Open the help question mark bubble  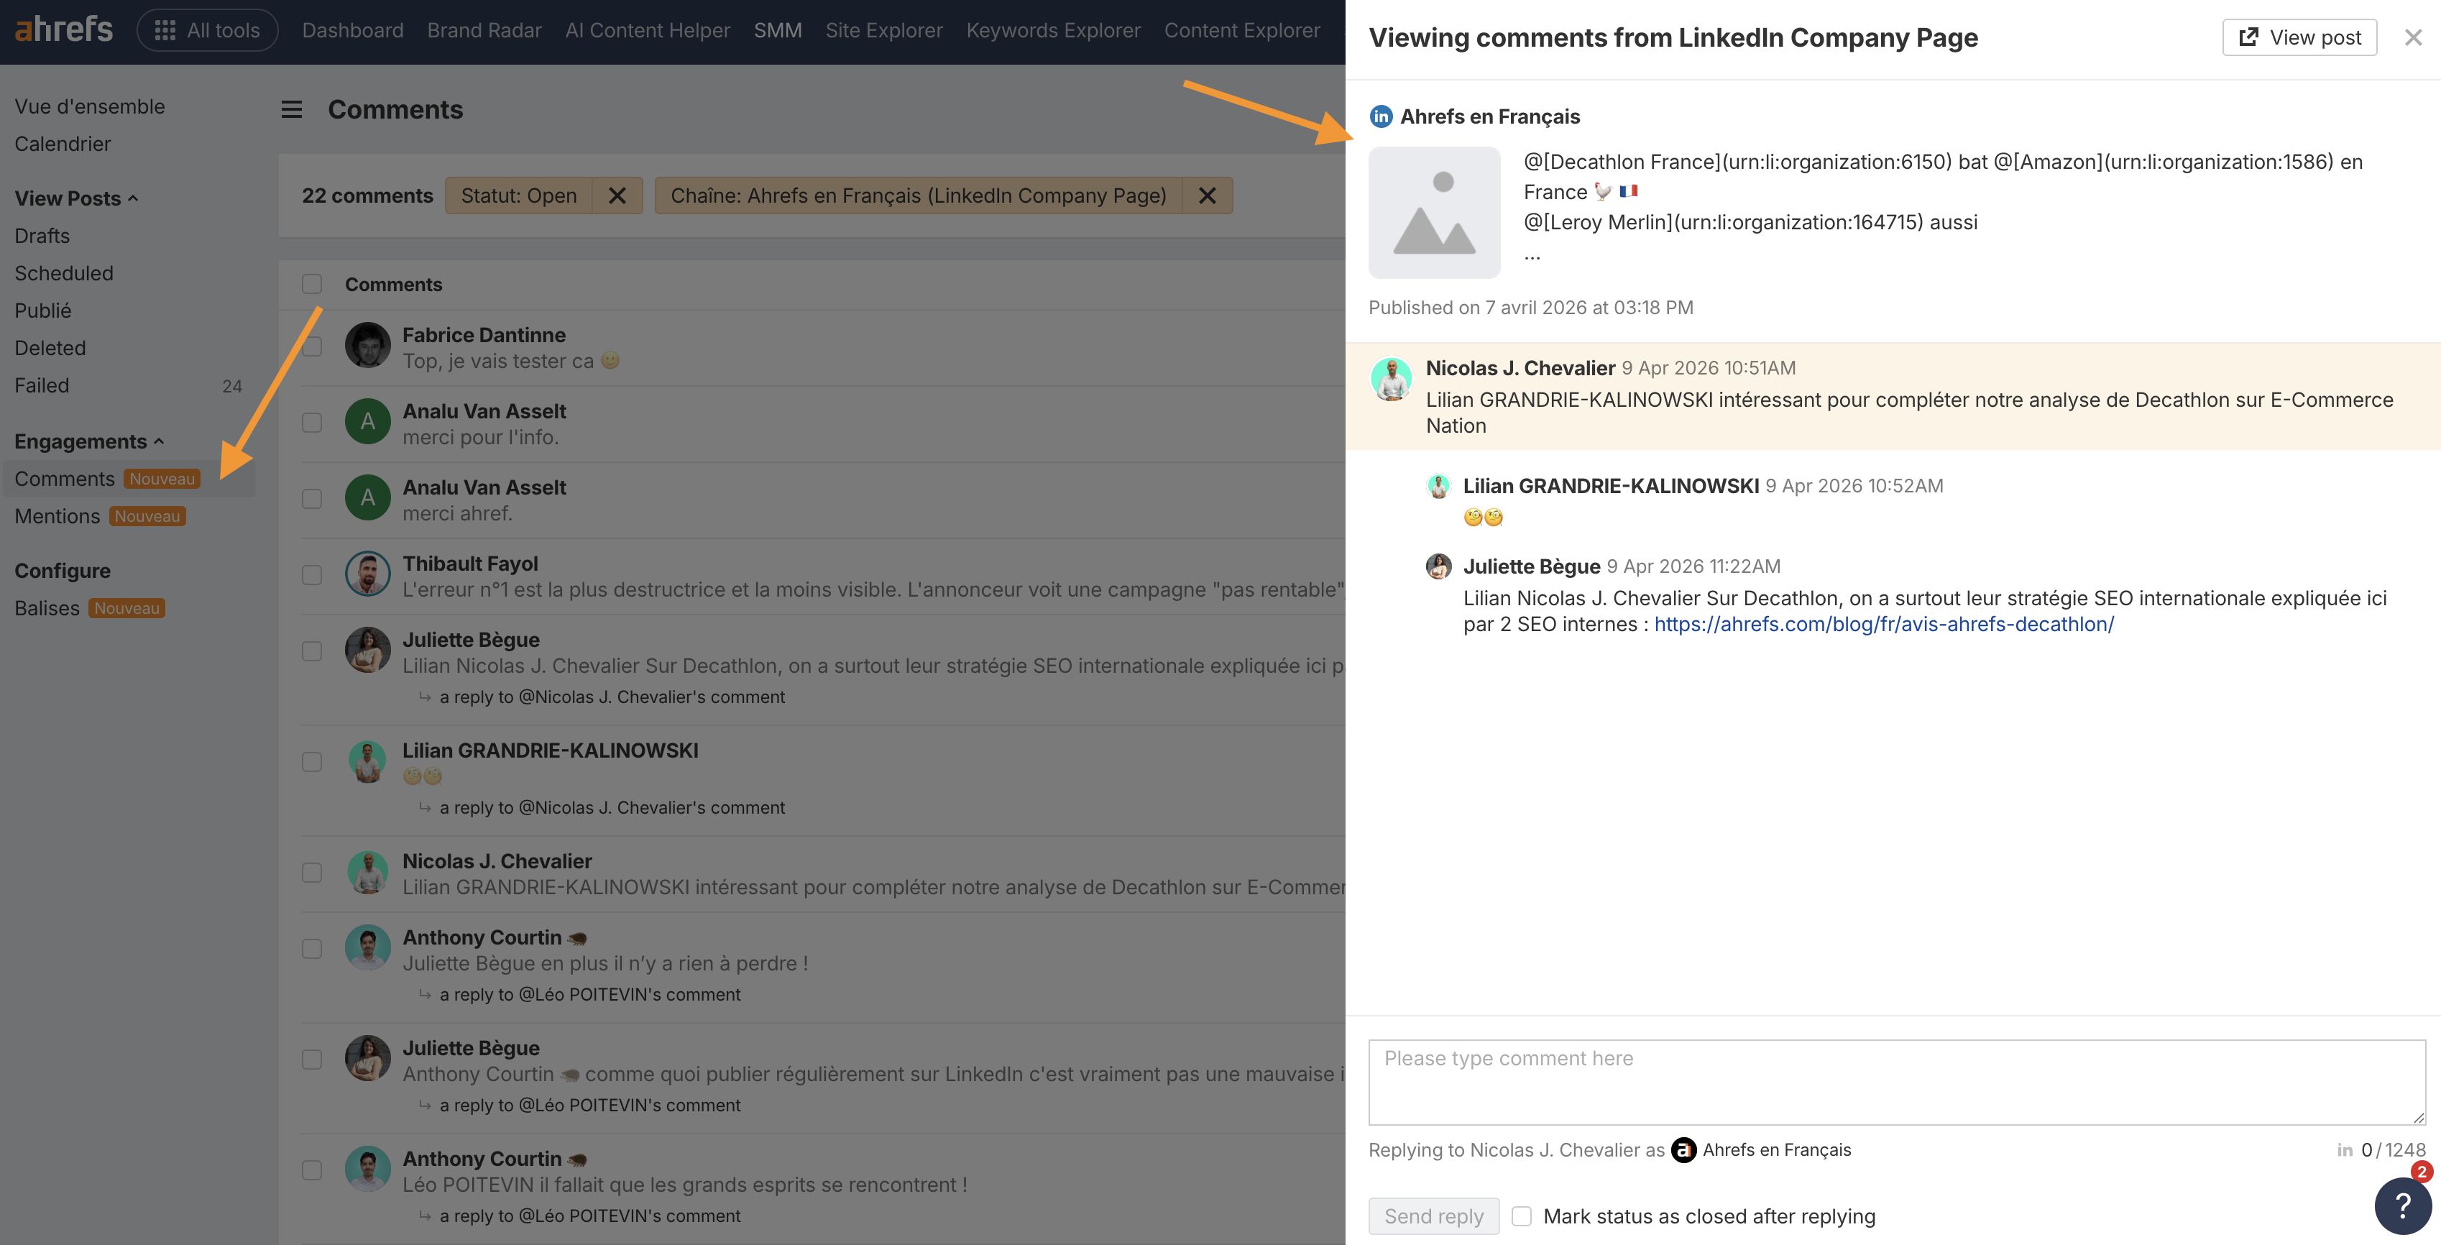2402,1206
